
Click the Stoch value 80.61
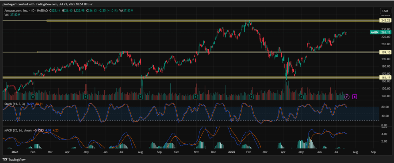point(39,104)
